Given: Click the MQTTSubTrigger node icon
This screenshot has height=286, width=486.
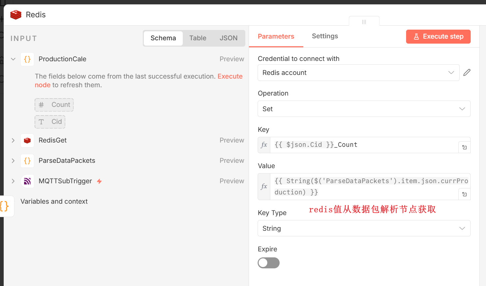Looking at the screenshot, I should [27, 181].
